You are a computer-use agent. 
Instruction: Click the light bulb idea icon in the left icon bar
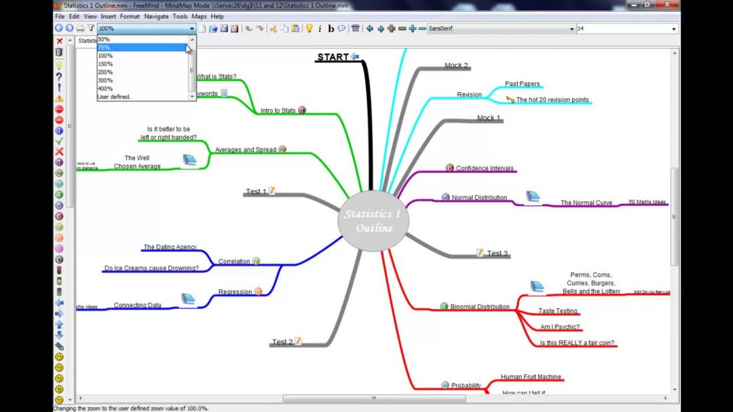(x=59, y=66)
